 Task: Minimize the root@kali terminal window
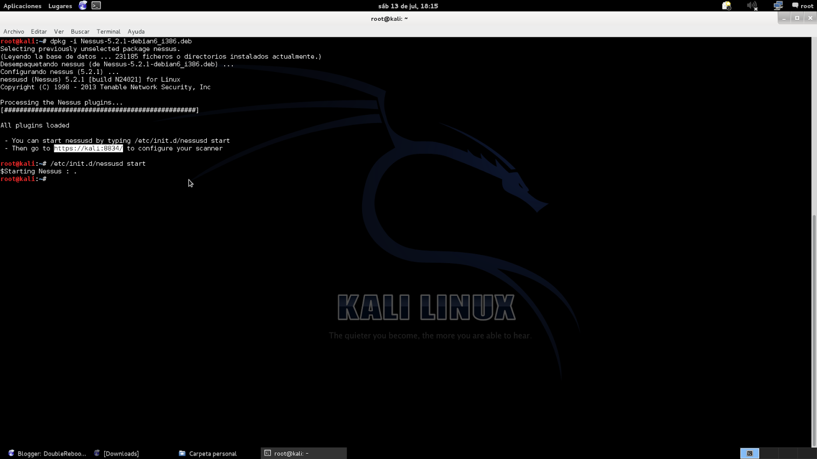[x=784, y=18]
